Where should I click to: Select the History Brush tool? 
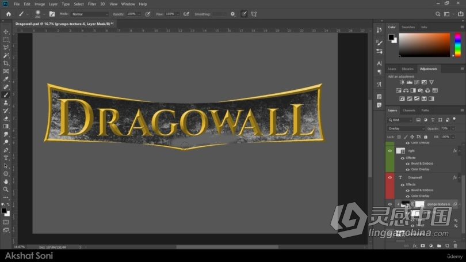(x=6, y=111)
